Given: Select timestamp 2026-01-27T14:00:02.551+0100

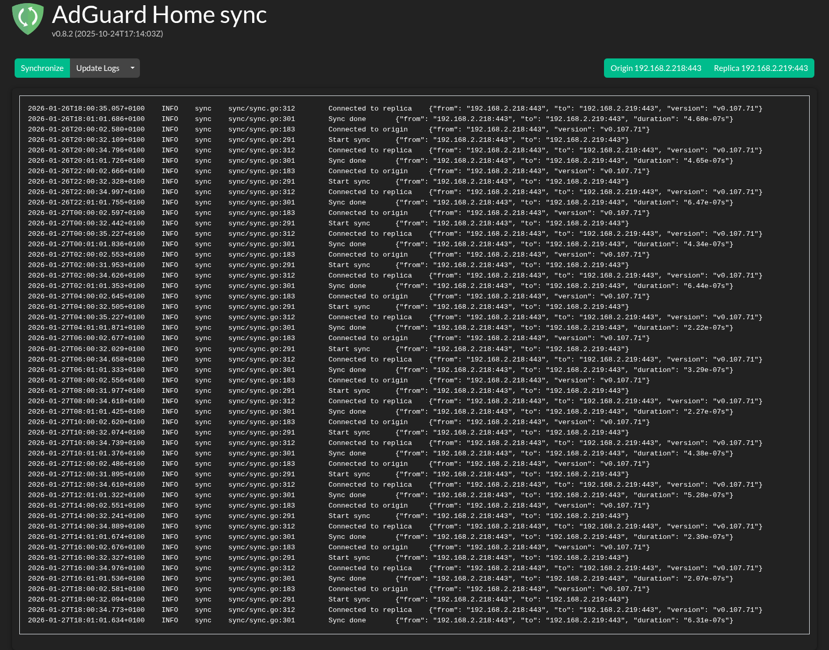Looking at the screenshot, I should point(86,505).
